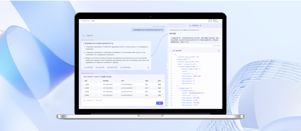
Task: Collapse the SQL语句 section chevron
Action: (x=172, y=51)
